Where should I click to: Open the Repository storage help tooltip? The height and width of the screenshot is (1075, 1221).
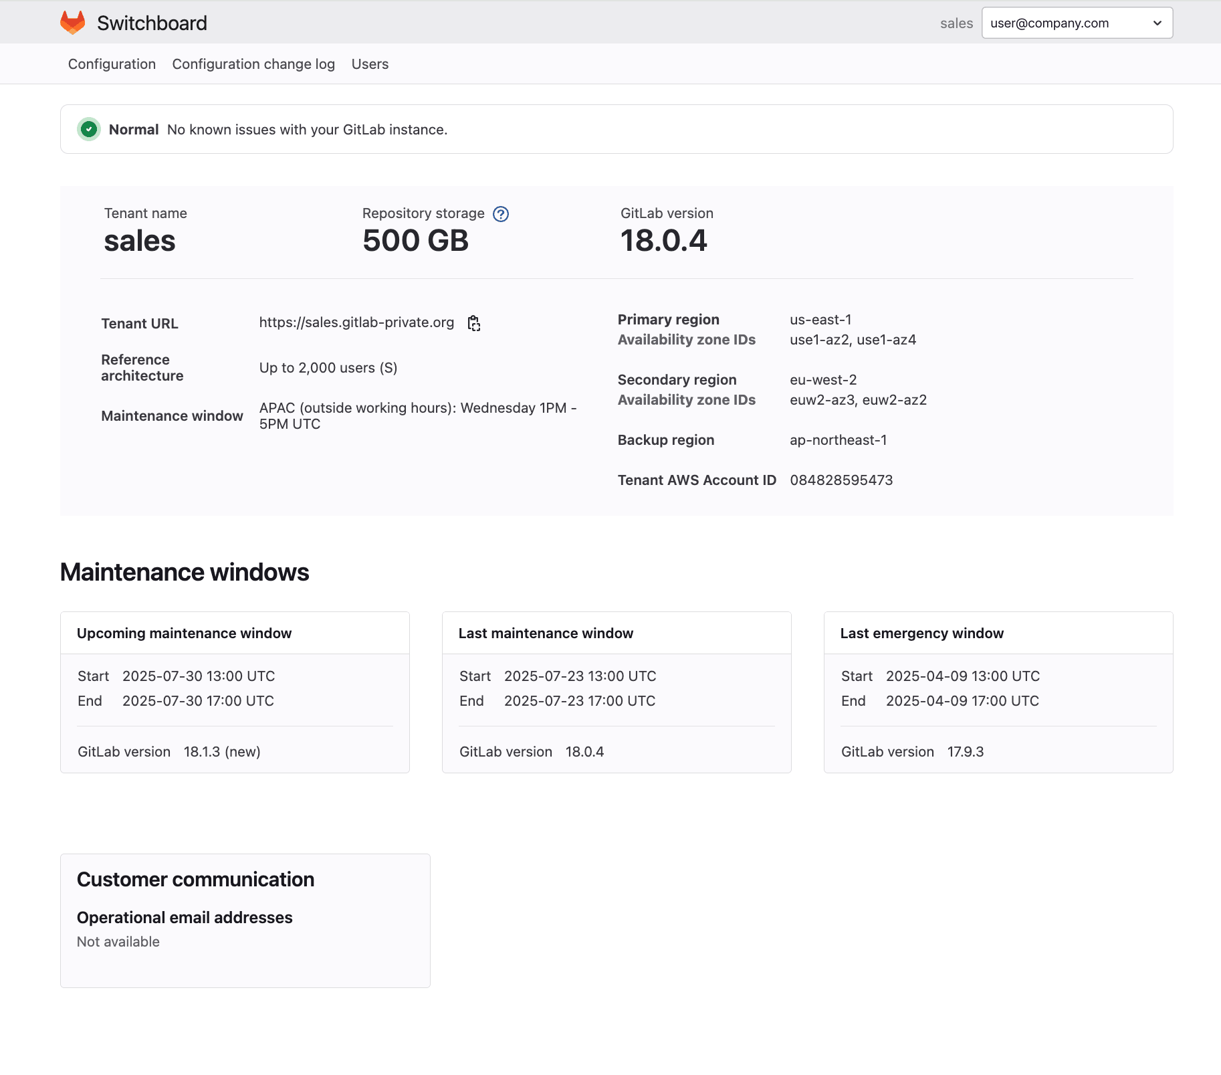click(x=500, y=214)
